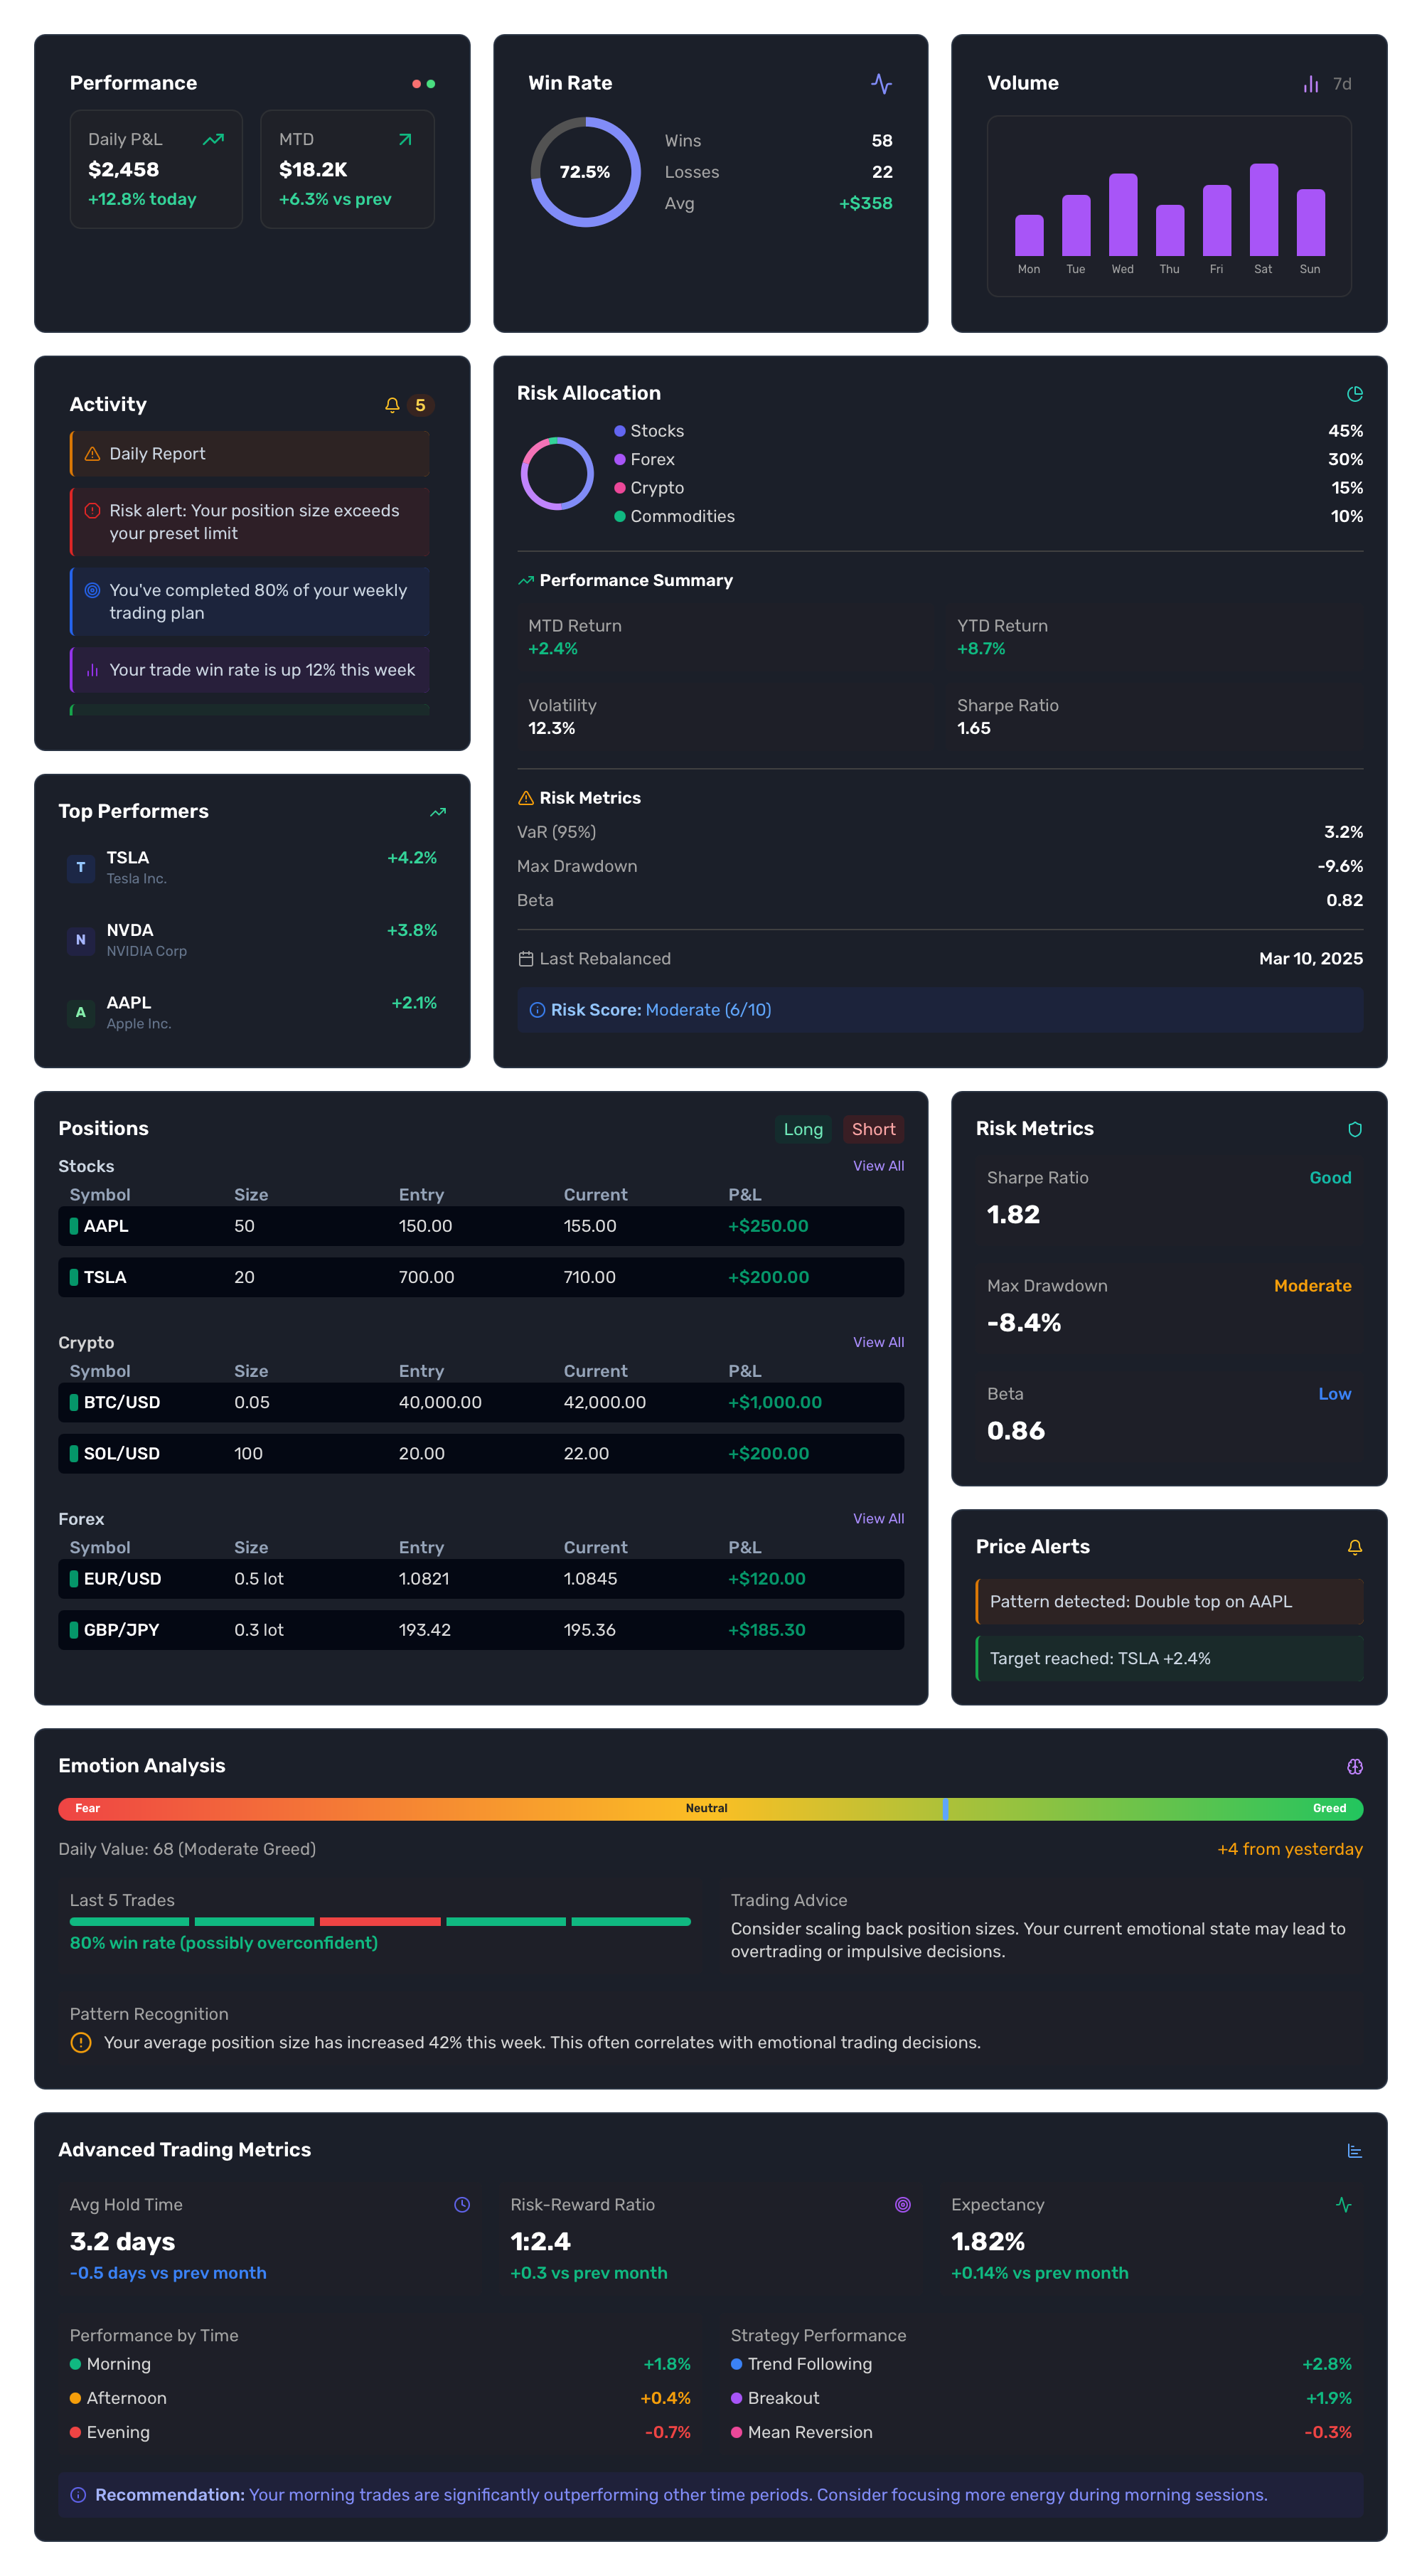Image resolution: width=1422 pixels, height=2576 pixels.
Task: Click the target icon next to Risk-Reward Ratio
Action: [x=903, y=2205]
